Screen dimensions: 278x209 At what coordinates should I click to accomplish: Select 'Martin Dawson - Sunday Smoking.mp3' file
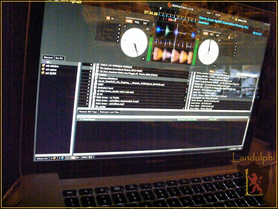click(205, 101)
